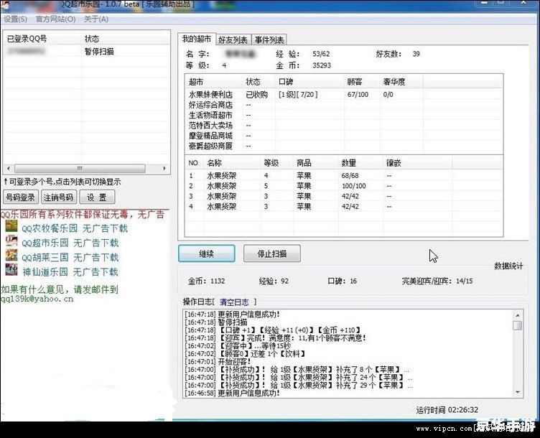This screenshot has height=438, width=540.
Task: Switch to the 我的超市 tab
Action: [197, 39]
